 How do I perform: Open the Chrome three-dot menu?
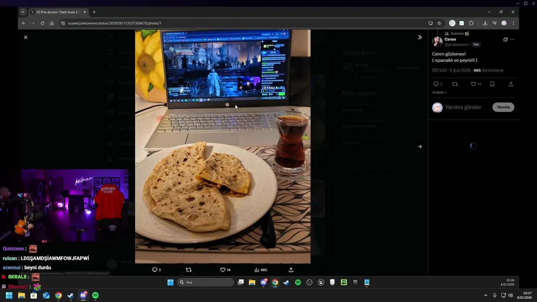tap(513, 23)
